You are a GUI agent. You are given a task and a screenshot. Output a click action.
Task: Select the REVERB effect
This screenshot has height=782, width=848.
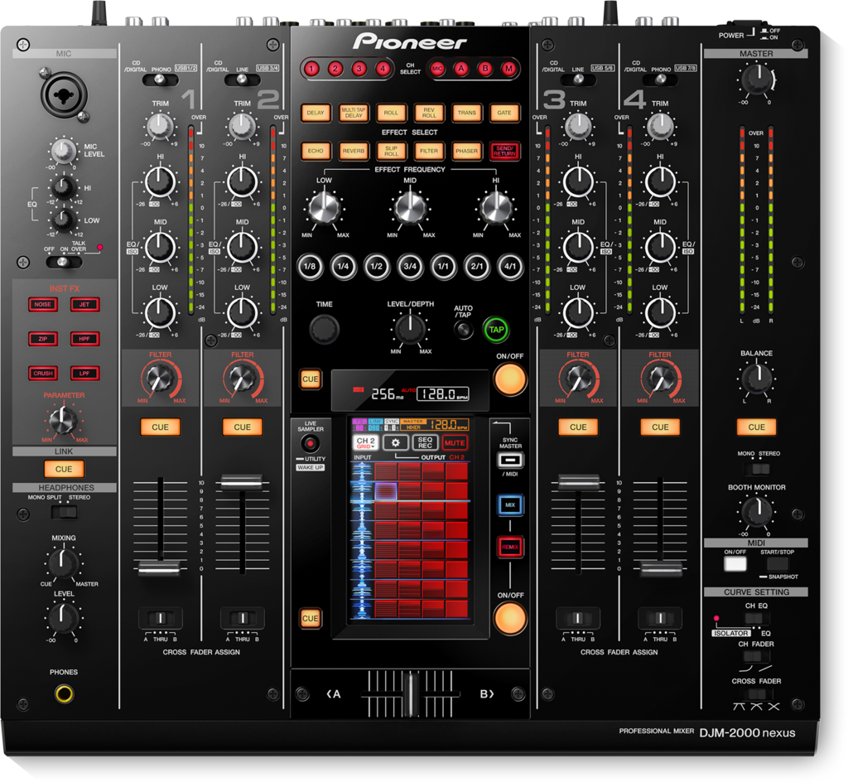point(353,152)
